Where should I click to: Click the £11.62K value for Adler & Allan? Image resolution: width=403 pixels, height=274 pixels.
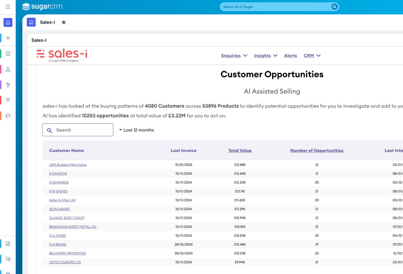click(x=240, y=200)
